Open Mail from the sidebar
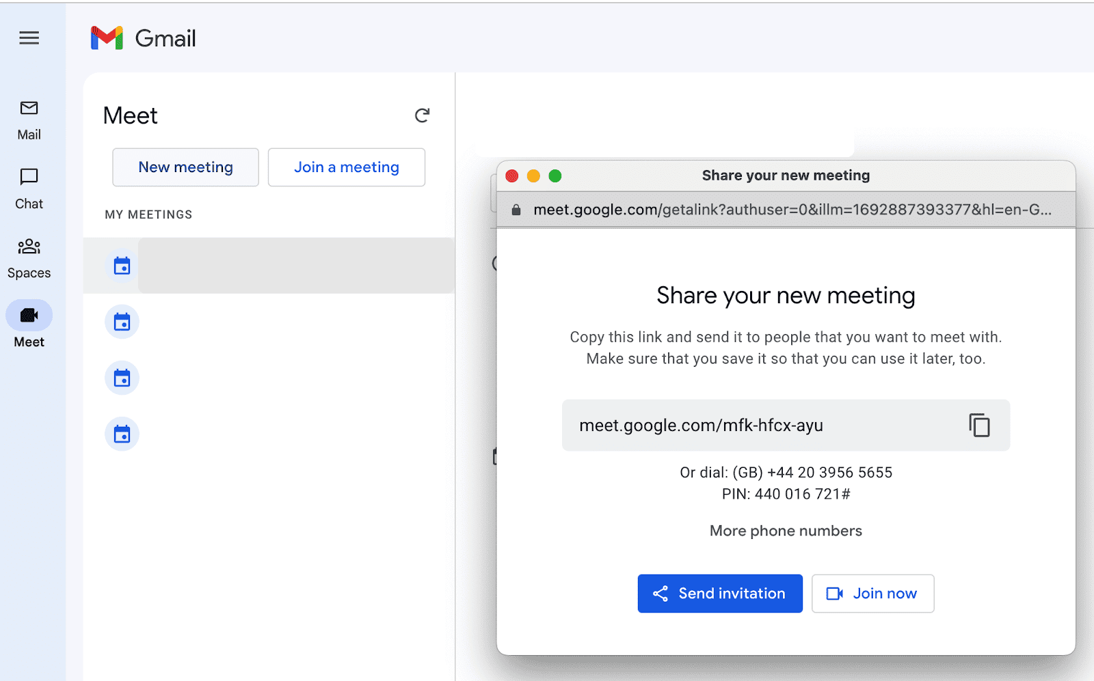Image resolution: width=1094 pixels, height=681 pixels. pos(29,119)
